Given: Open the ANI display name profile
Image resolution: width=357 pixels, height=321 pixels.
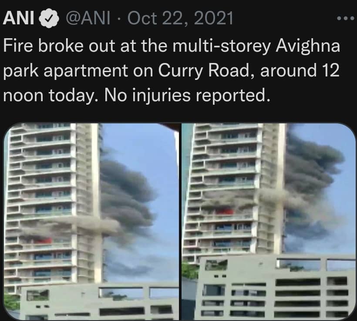Looking at the screenshot, I should [x=19, y=18].
